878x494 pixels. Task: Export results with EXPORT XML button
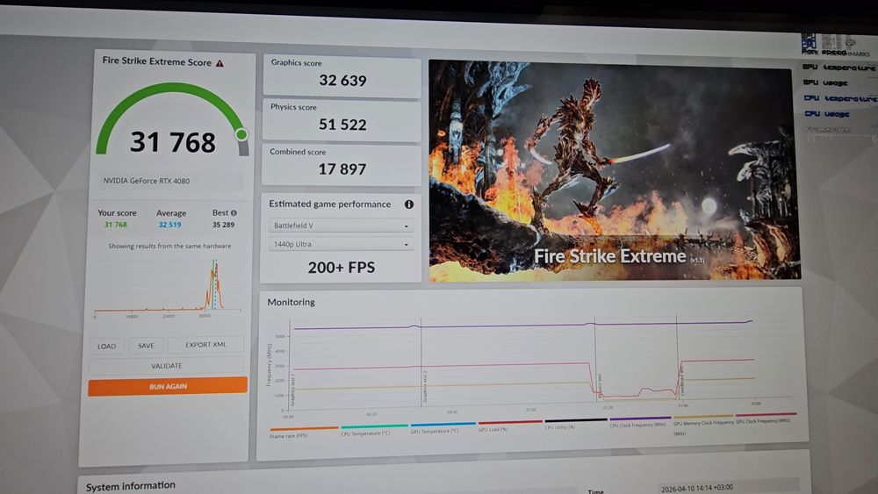(205, 345)
